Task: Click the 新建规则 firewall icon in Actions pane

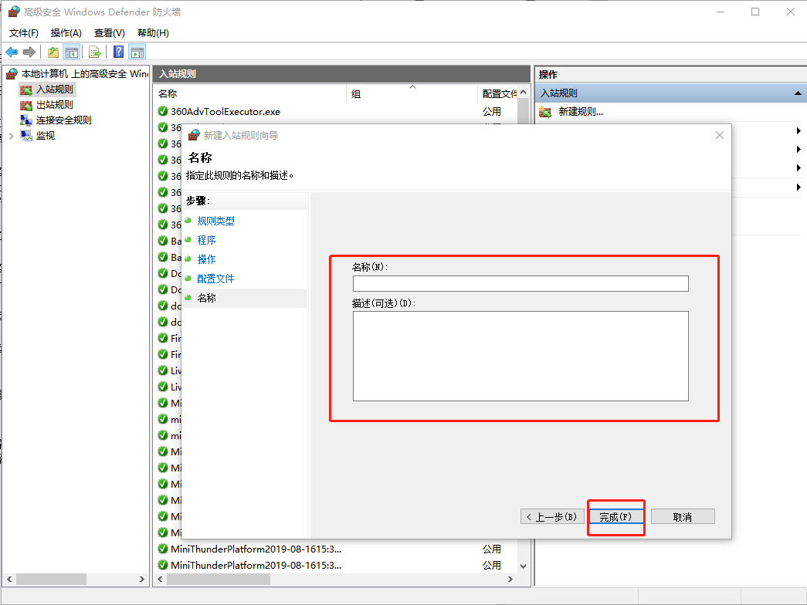Action: (x=545, y=110)
